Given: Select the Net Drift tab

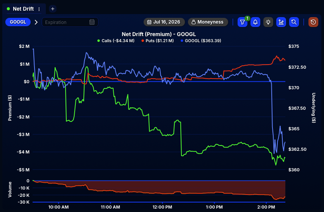Looking at the screenshot, I should coord(23,9).
